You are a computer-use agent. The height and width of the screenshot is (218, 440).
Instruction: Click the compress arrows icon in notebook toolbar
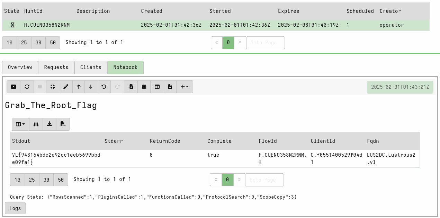click(53, 87)
